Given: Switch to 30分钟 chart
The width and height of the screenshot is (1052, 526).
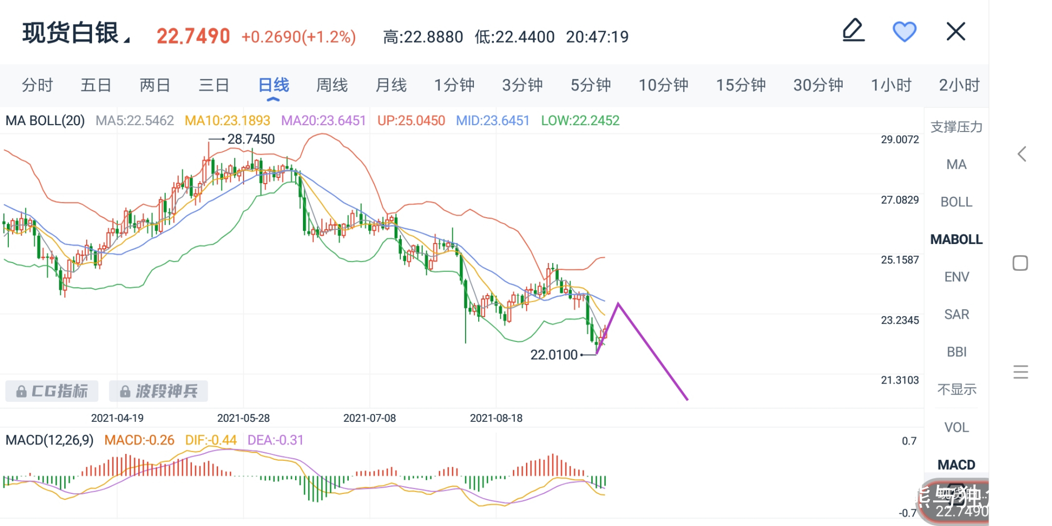Looking at the screenshot, I should (818, 85).
